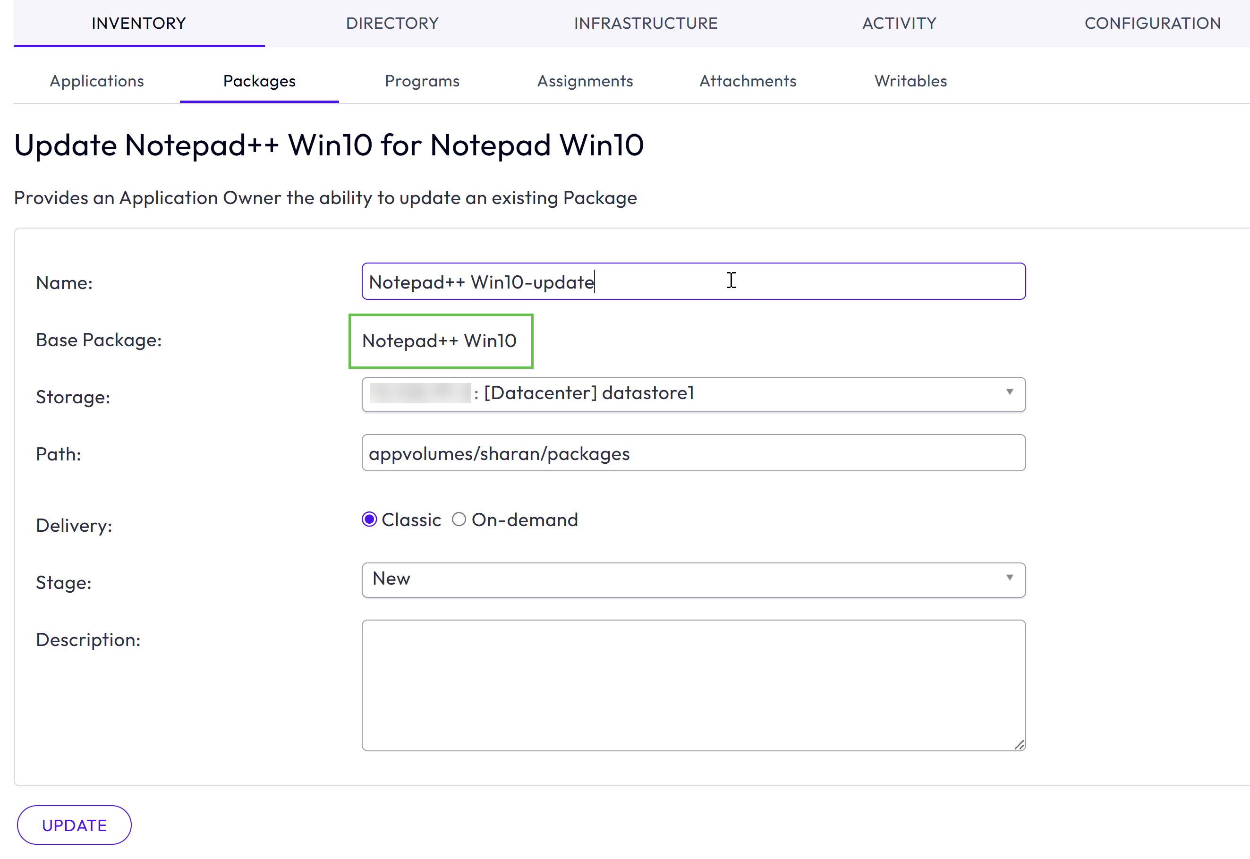This screenshot has height=859, width=1250.
Task: Switch to the Writables sub-tab
Action: tap(910, 81)
